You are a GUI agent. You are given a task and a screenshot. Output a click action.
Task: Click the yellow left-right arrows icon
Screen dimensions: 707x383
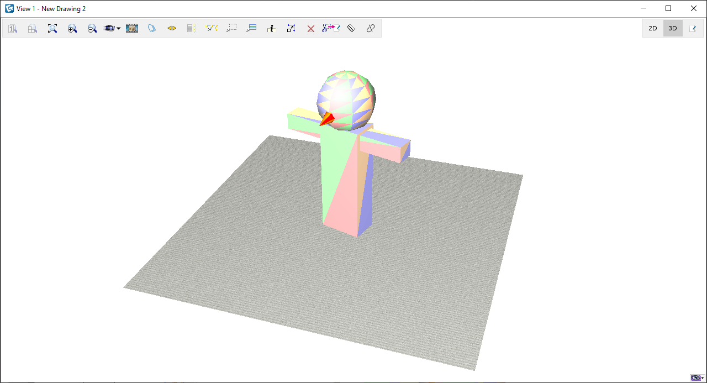172,28
